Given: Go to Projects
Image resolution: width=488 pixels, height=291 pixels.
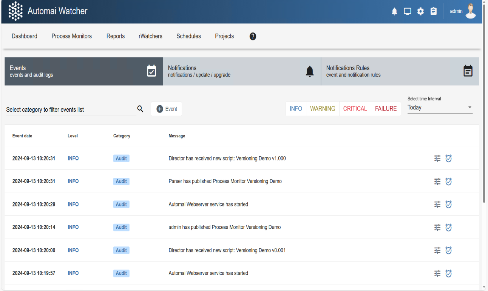Looking at the screenshot, I should pyautogui.click(x=224, y=36).
